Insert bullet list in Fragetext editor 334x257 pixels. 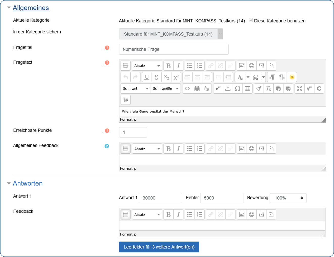[190, 66]
